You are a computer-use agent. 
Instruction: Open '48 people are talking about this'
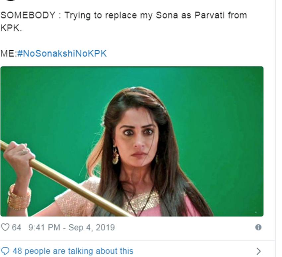[73, 251]
